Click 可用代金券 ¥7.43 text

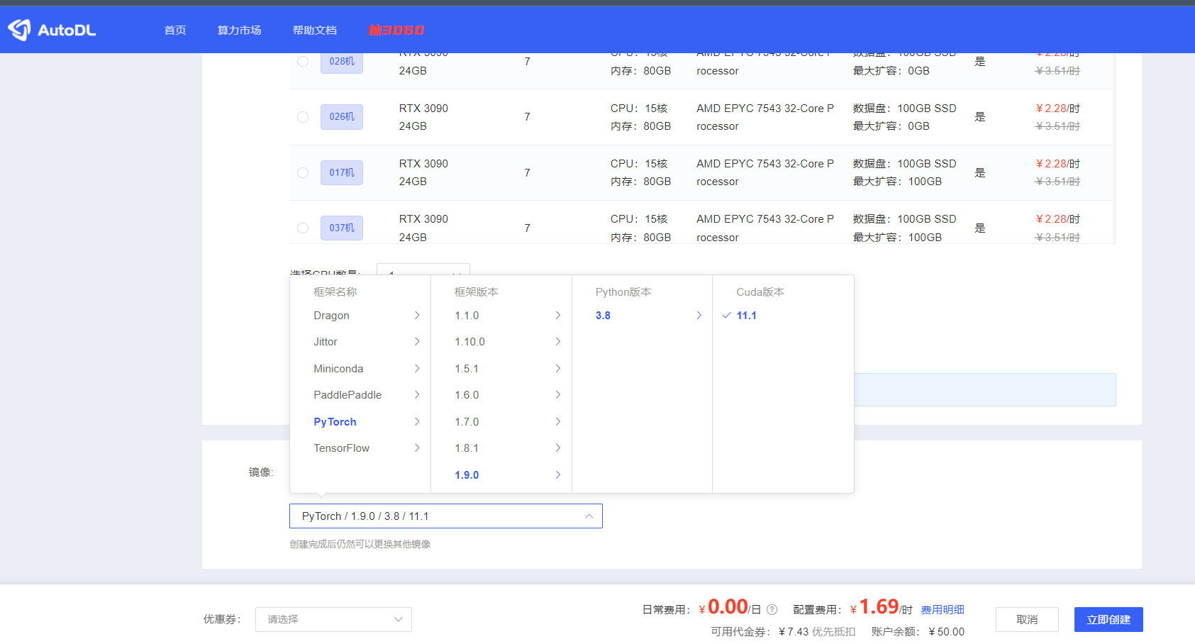(783, 631)
